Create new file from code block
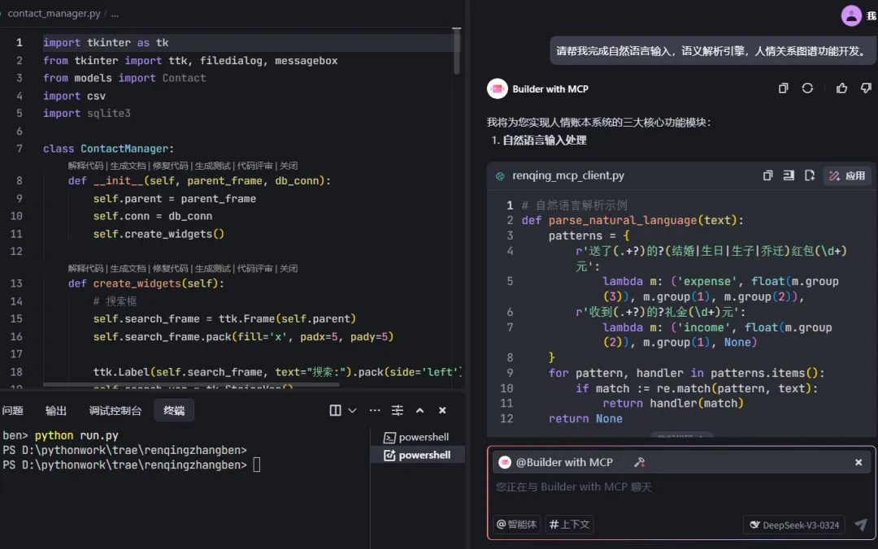Image resolution: width=878 pixels, height=549 pixels. (810, 175)
